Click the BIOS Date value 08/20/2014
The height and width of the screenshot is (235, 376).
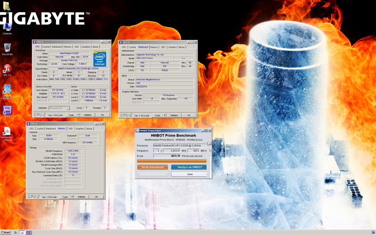[164, 86]
